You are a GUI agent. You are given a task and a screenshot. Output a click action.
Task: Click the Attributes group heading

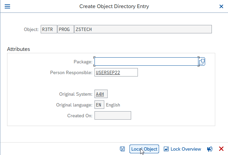coord(18,49)
